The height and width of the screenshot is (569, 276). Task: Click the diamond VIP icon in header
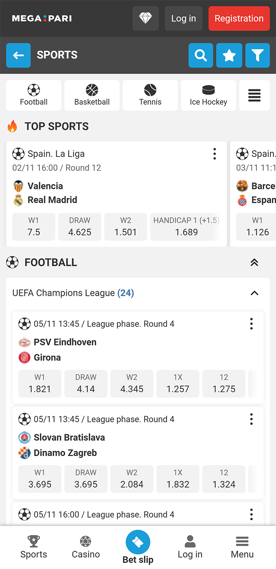[x=145, y=18]
